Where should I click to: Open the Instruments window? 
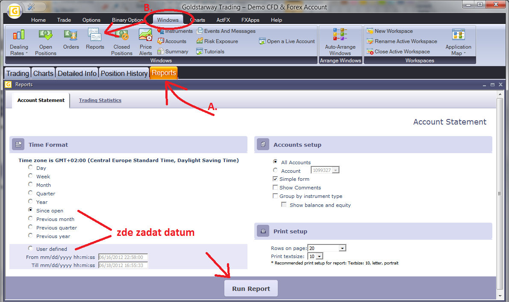pos(175,31)
